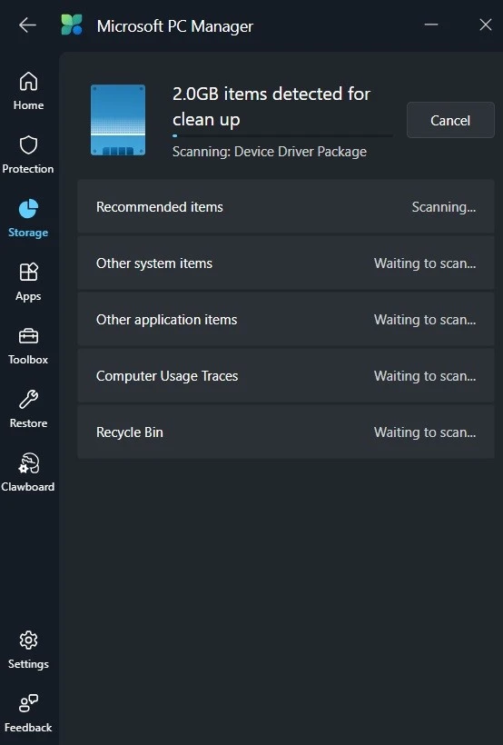The height and width of the screenshot is (745, 503).
Task: Select the Other application items row
Action: pyautogui.click(x=286, y=319)
